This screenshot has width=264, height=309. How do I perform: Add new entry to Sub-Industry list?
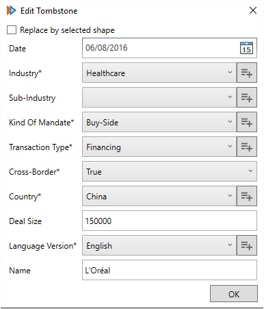tap(247, 97)
